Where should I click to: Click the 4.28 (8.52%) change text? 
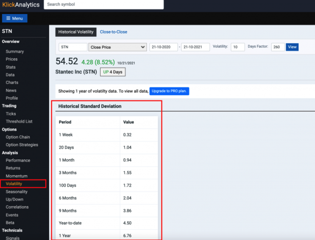[98, 62]
